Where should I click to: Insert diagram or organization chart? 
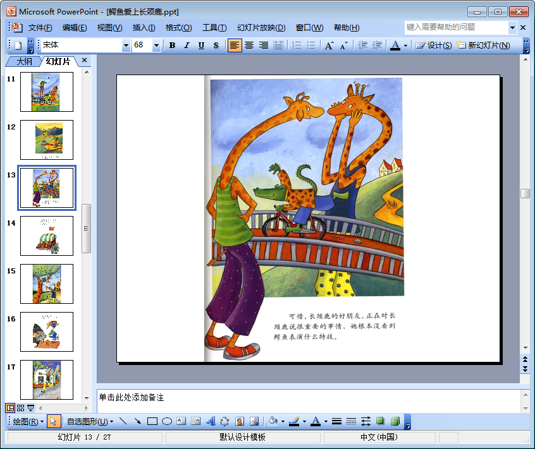(224, 421)
